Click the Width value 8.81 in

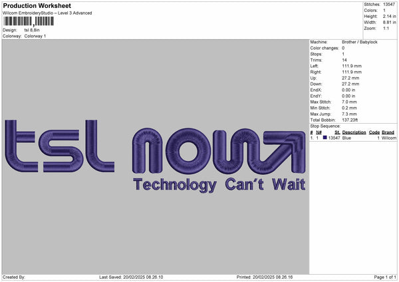point(389,23)
